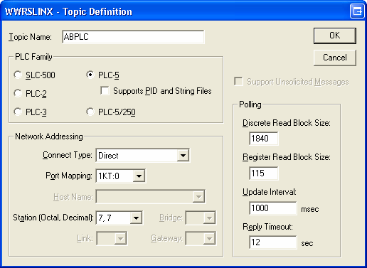The height and width of the screenshot is (268, 367).
Task: Click the Reply Timeout input
Action: pos(273,242)
